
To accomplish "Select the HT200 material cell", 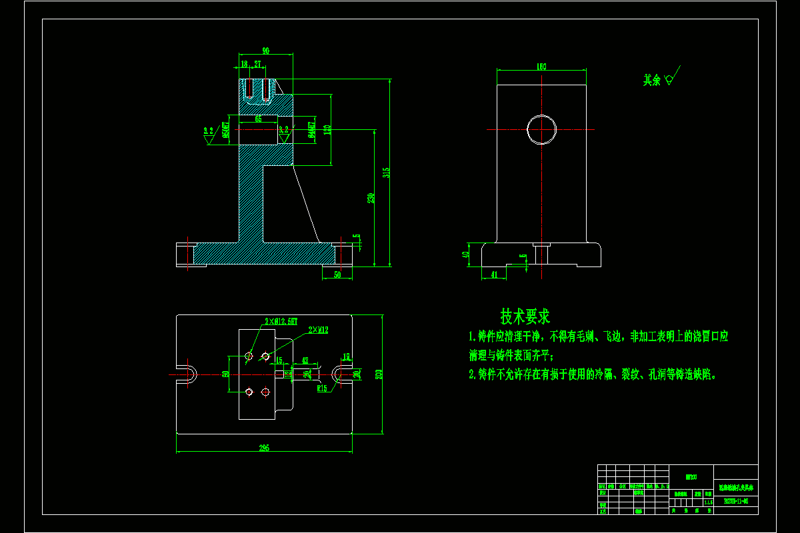I will point(691,477).
